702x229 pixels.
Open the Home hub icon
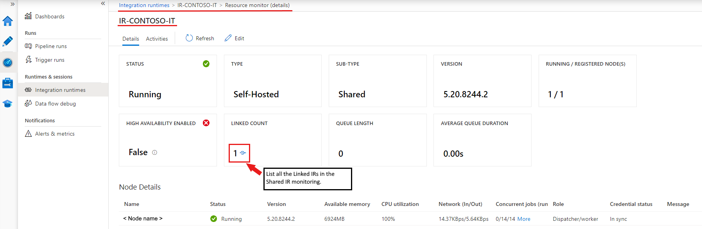(7, 21)
